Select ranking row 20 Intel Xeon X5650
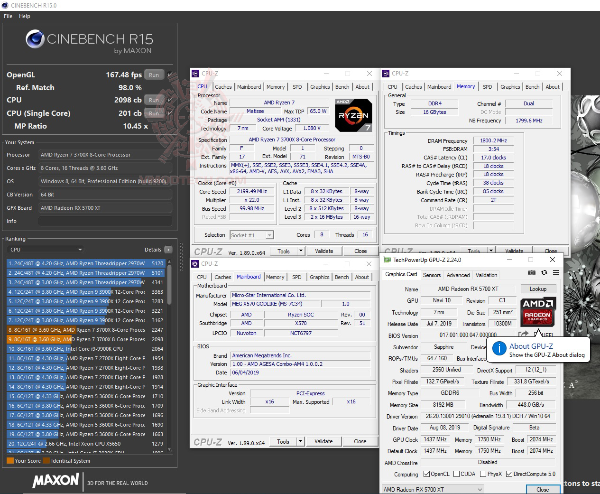The width and height of the screenshot is (600, 494). [86, 444]
